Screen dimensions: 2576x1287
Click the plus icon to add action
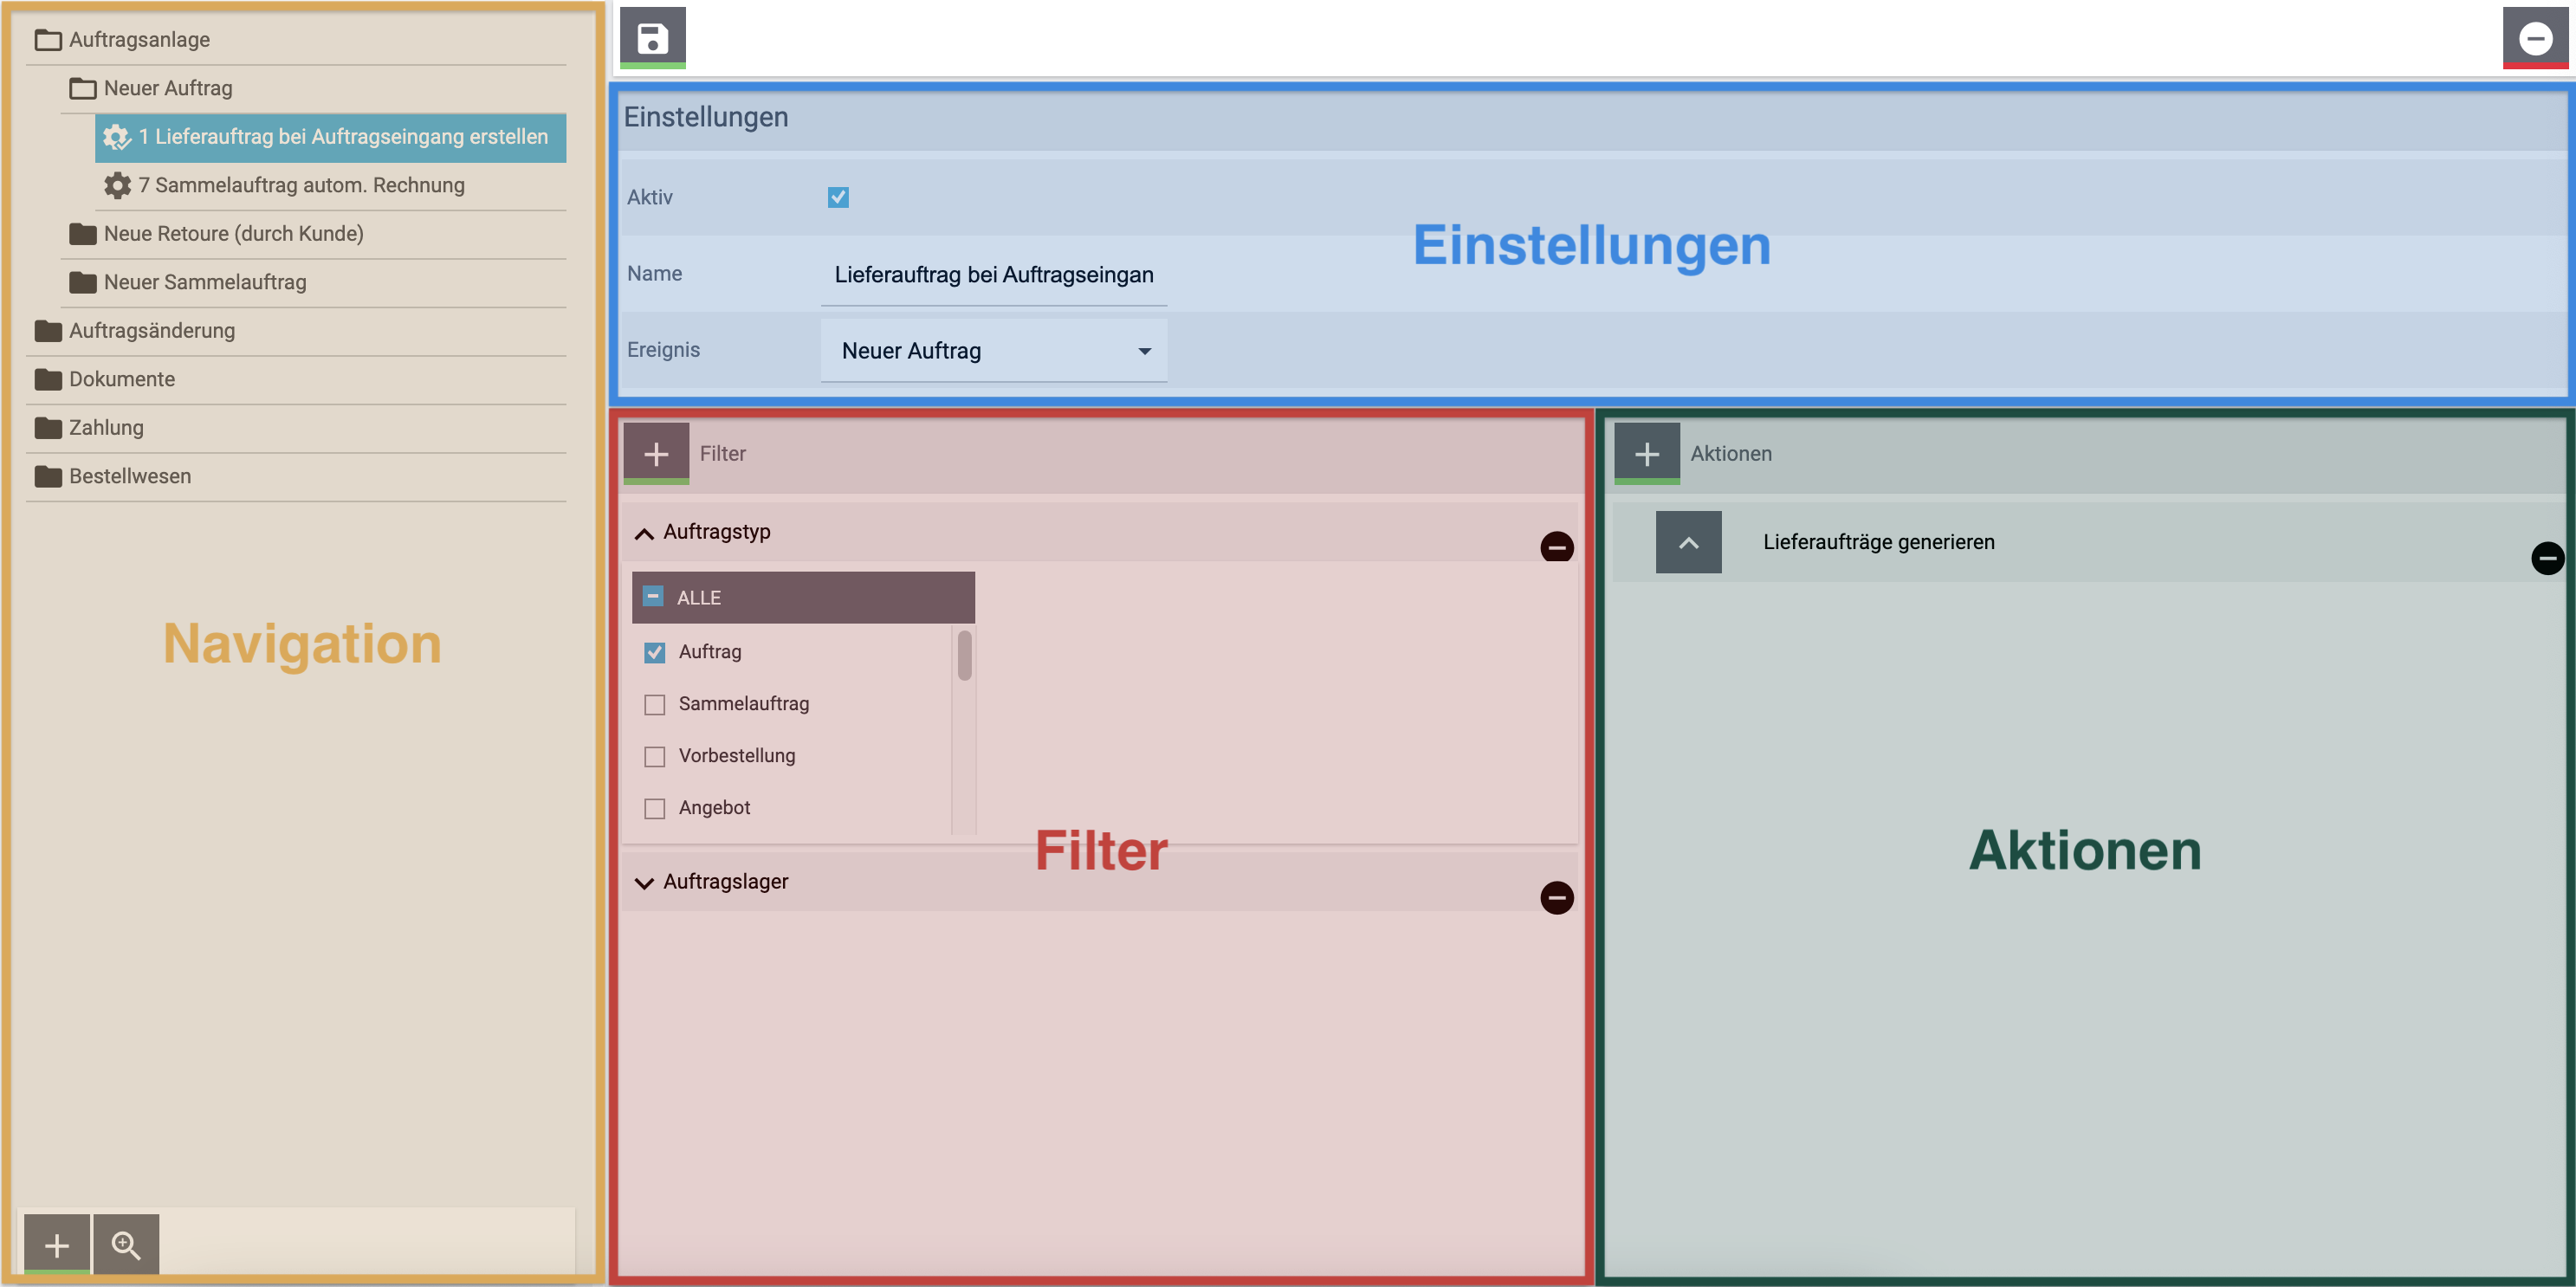click(1646, 454)
